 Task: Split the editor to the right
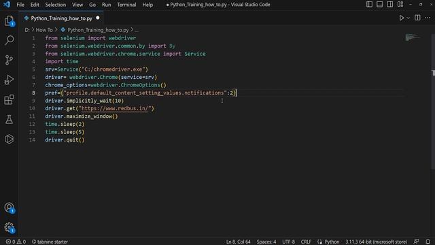[417, 18]
